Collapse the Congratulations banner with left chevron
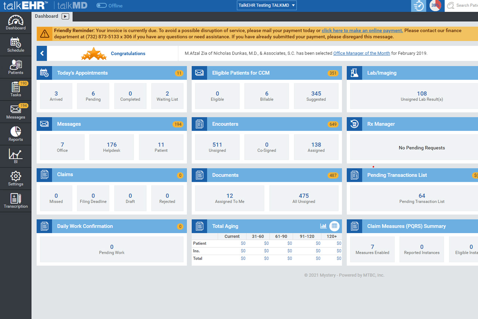Viewport: 478px width, 319px height. 42,53
